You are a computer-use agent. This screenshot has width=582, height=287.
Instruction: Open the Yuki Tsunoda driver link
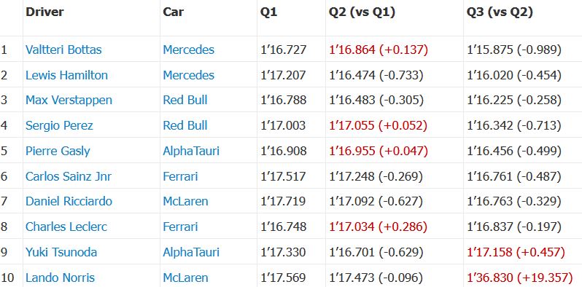click(61, 253)
